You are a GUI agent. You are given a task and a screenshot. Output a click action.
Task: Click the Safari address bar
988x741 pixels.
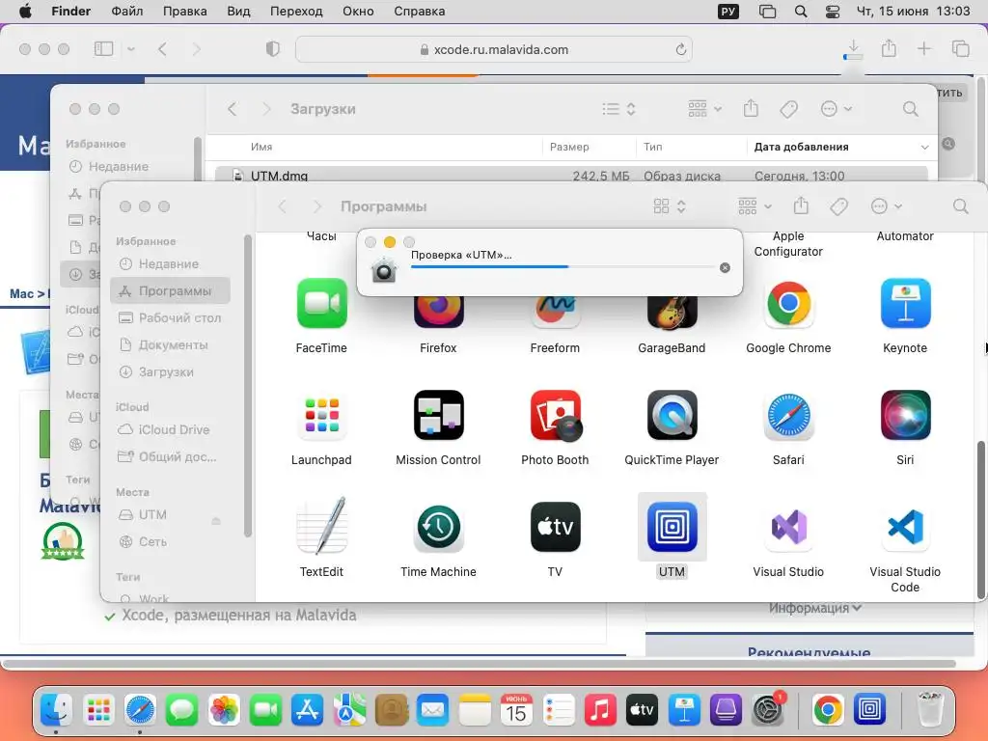click(493, 49)
